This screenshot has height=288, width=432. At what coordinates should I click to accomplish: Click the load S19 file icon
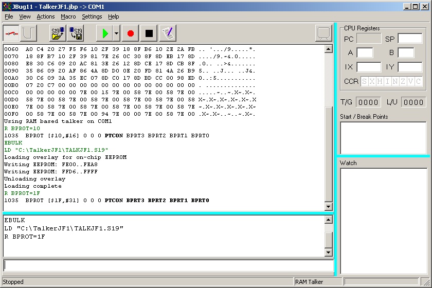coord(58,33)
